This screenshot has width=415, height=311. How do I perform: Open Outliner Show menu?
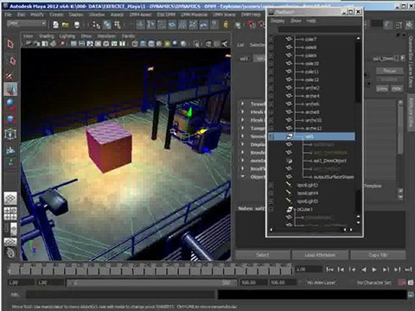click(296, 21)
